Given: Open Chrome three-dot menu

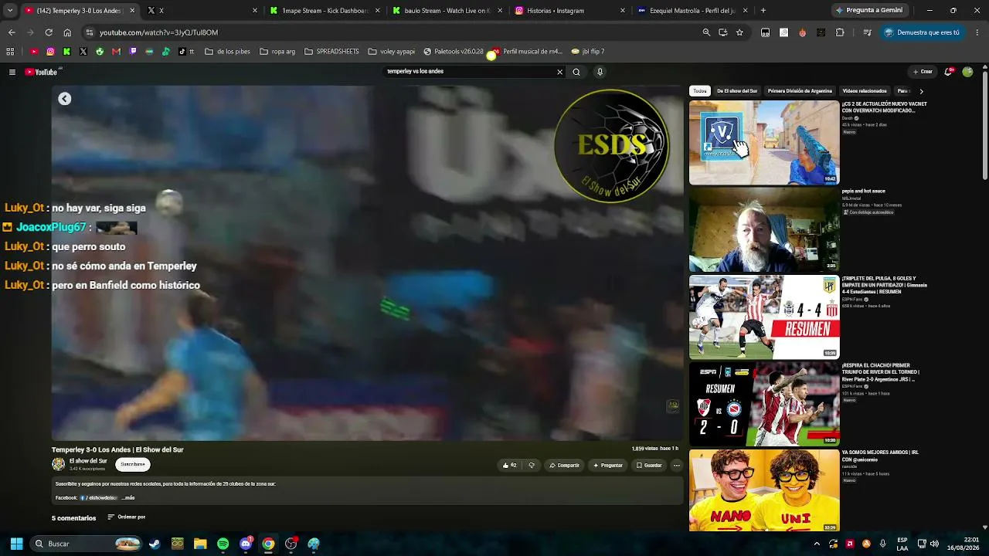Looking at the screenshot, I should click(978, 32).
